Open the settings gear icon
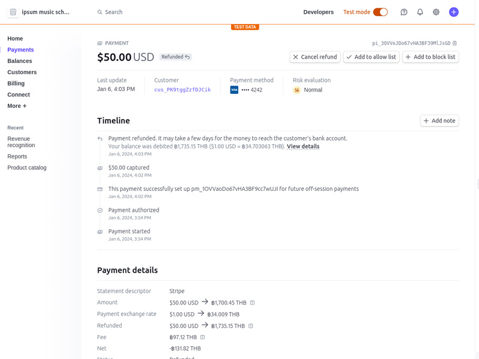Viewport: 479px width, 359px height. [436, 12]
